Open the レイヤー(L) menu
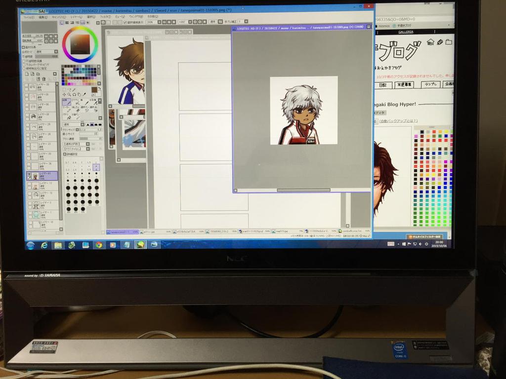This screenshot has height=379, width=506. (x=76, y=17)
